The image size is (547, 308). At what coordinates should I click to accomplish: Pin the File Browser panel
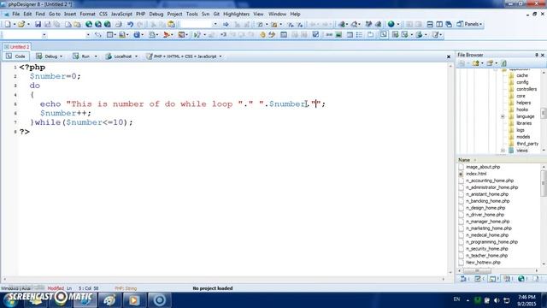[x=537, y=55]
